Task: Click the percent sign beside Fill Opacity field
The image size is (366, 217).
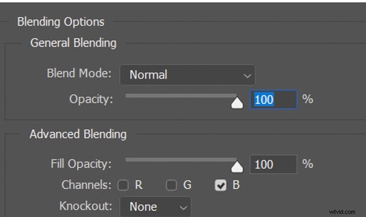Action: pos(307,164)
